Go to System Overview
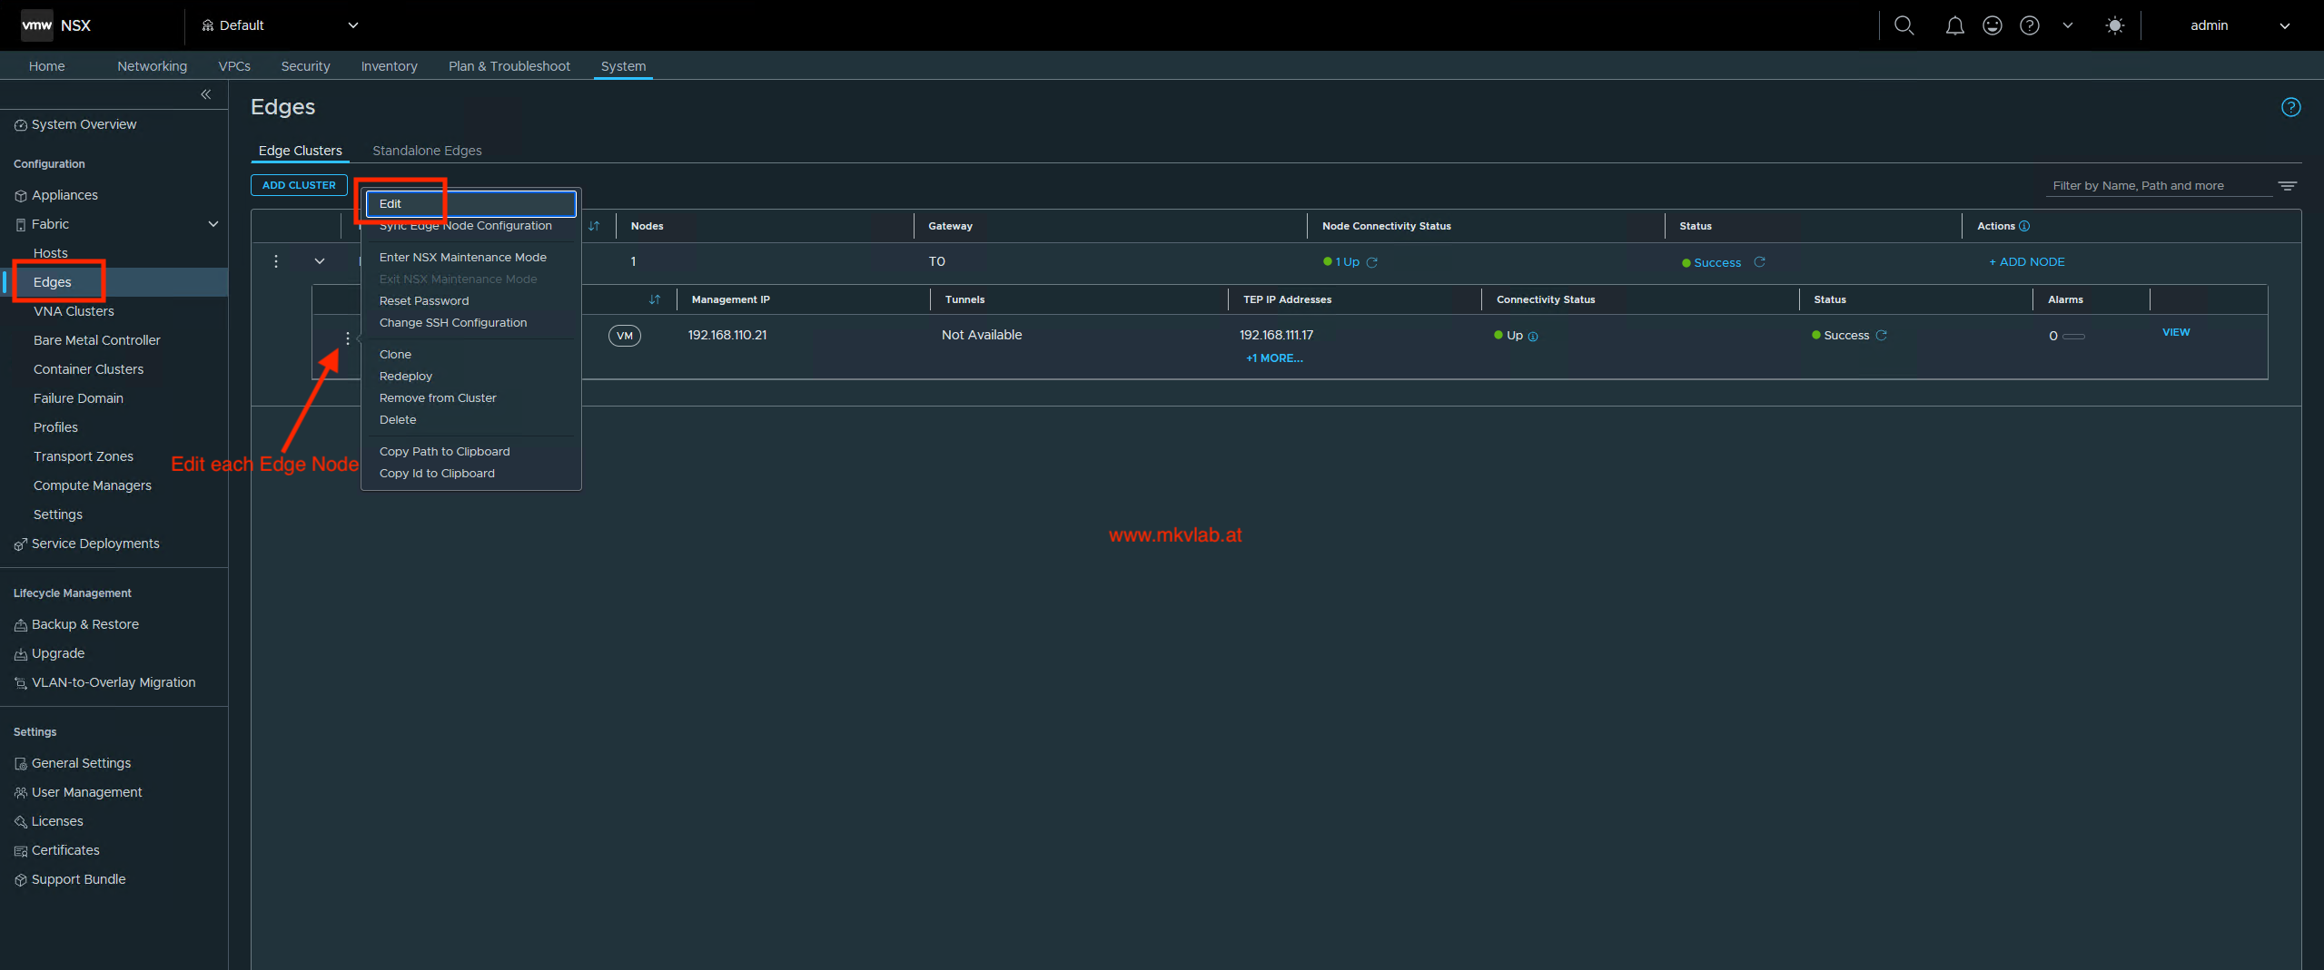 (84, 124)
